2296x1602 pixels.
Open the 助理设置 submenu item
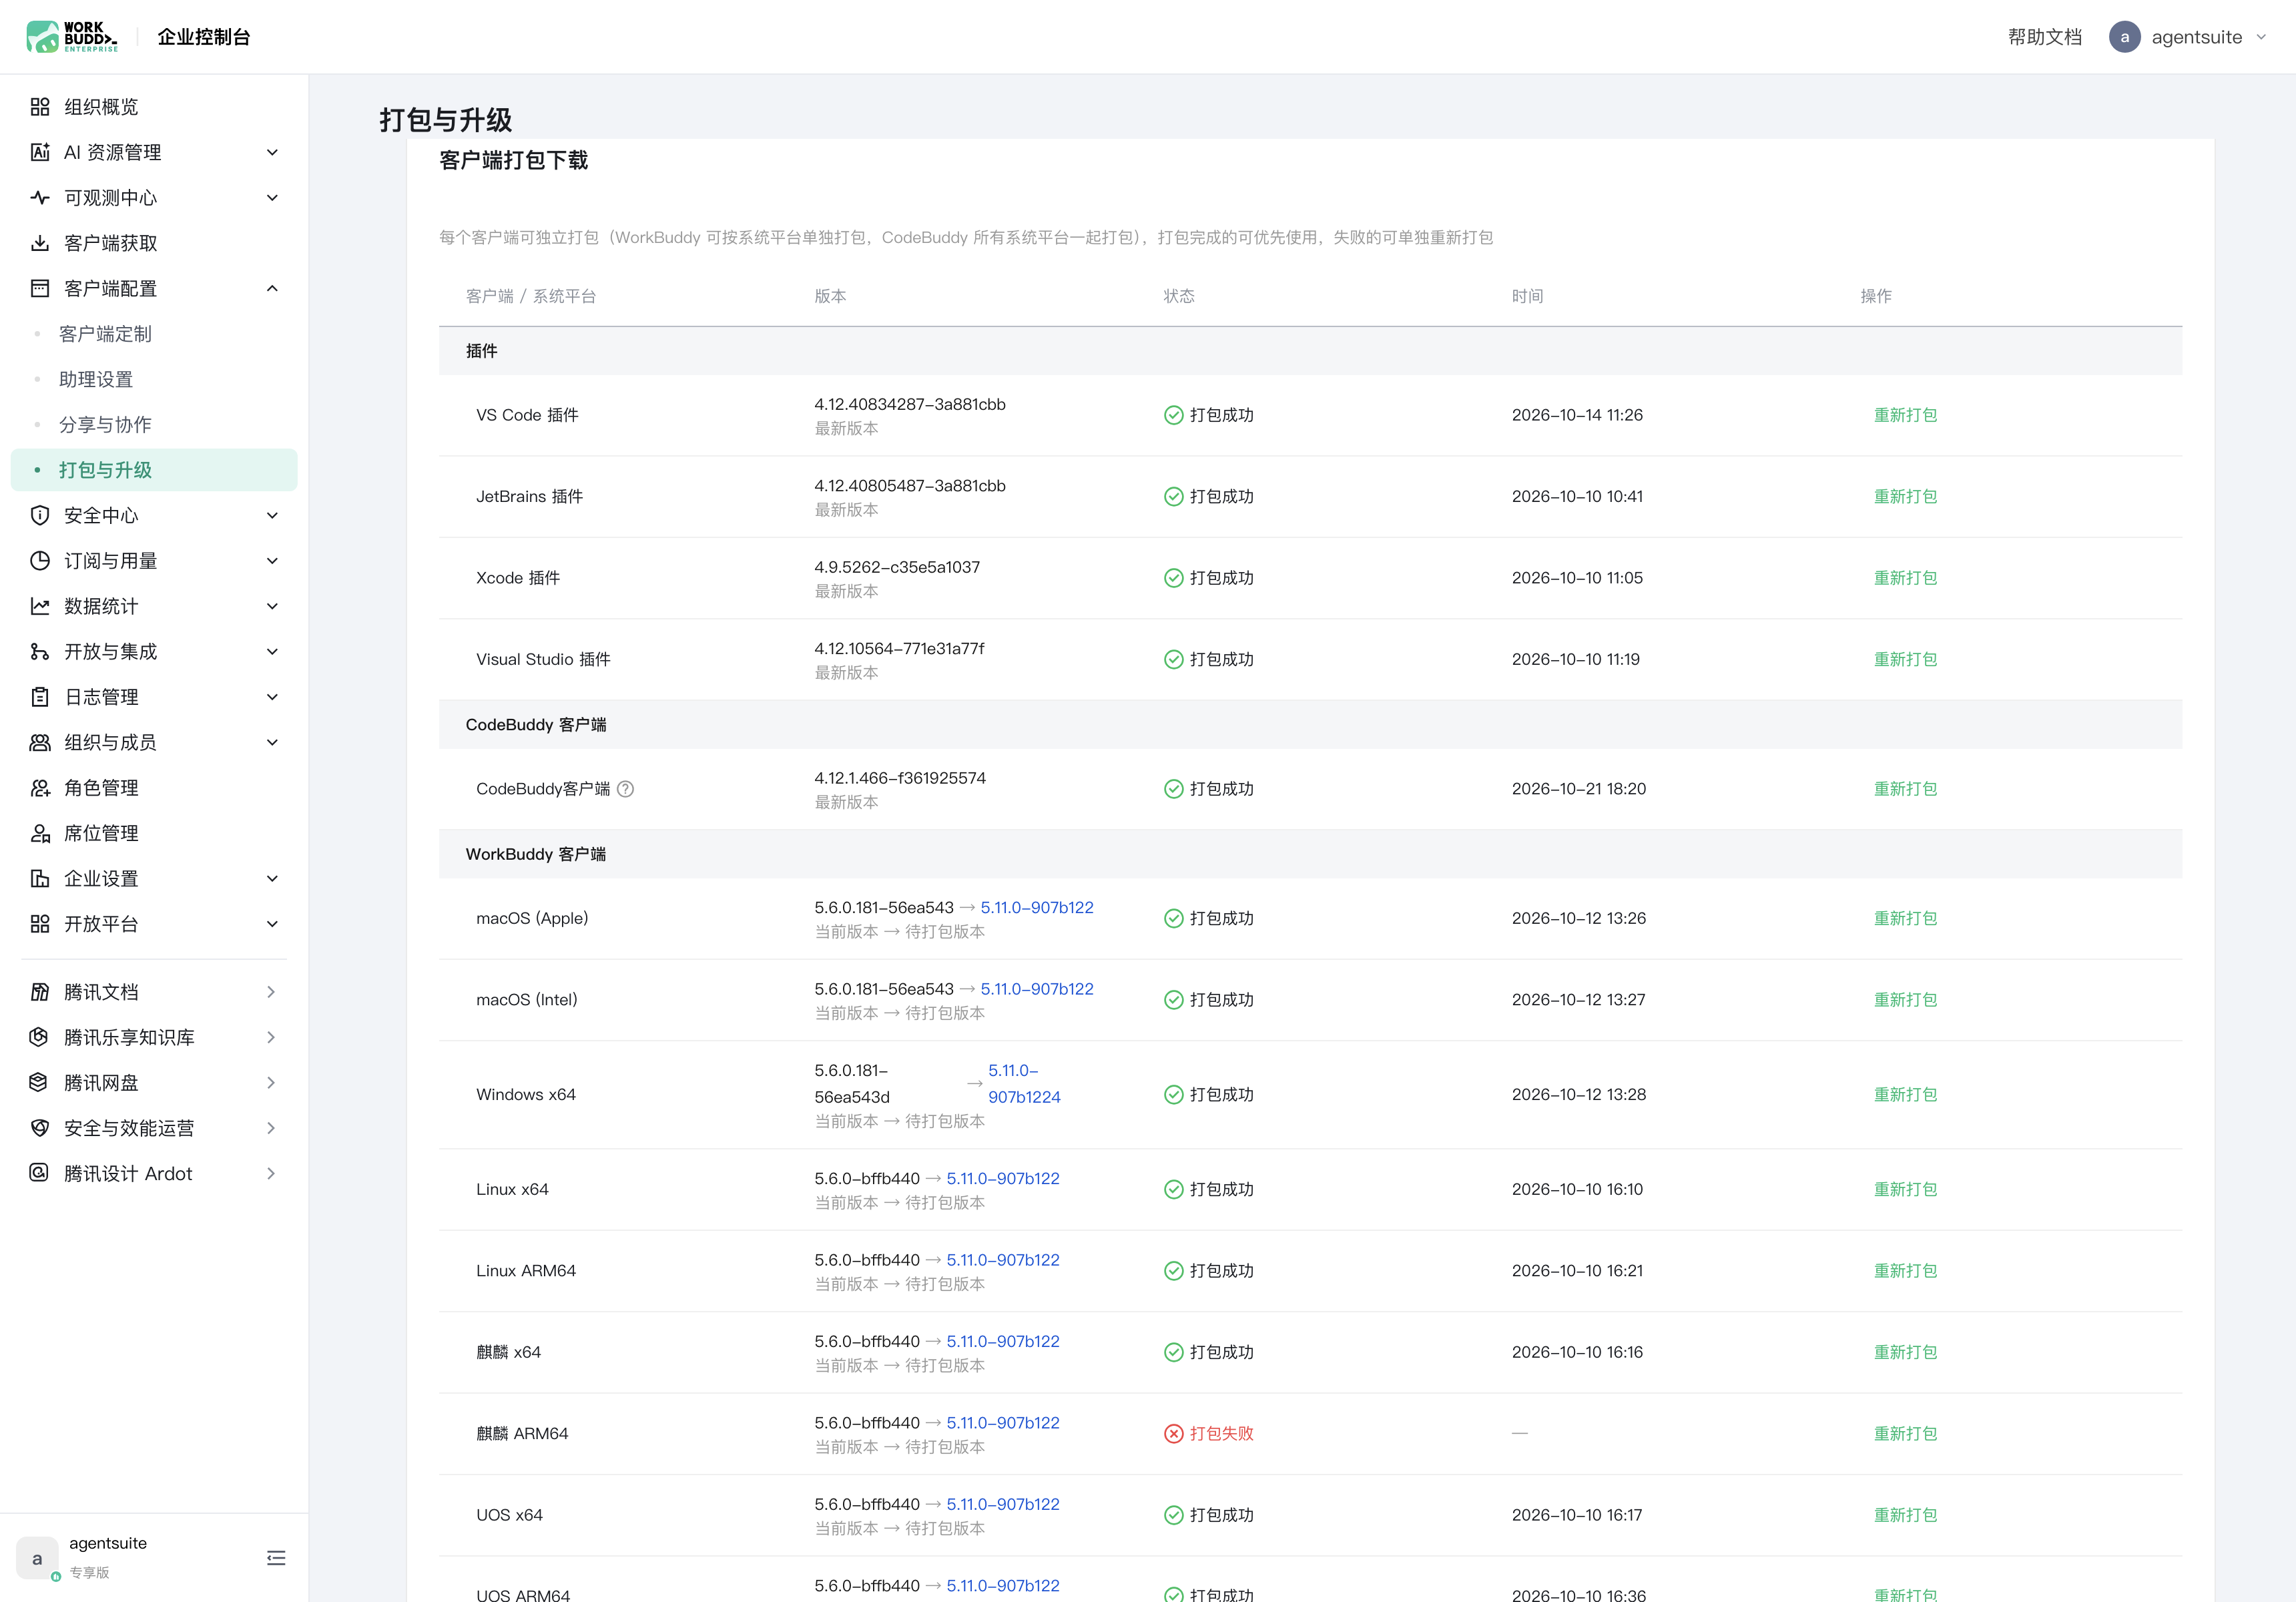pos(154,379)
